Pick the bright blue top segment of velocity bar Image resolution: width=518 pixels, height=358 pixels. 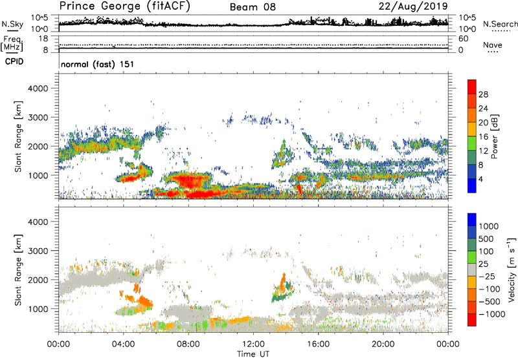472,220
